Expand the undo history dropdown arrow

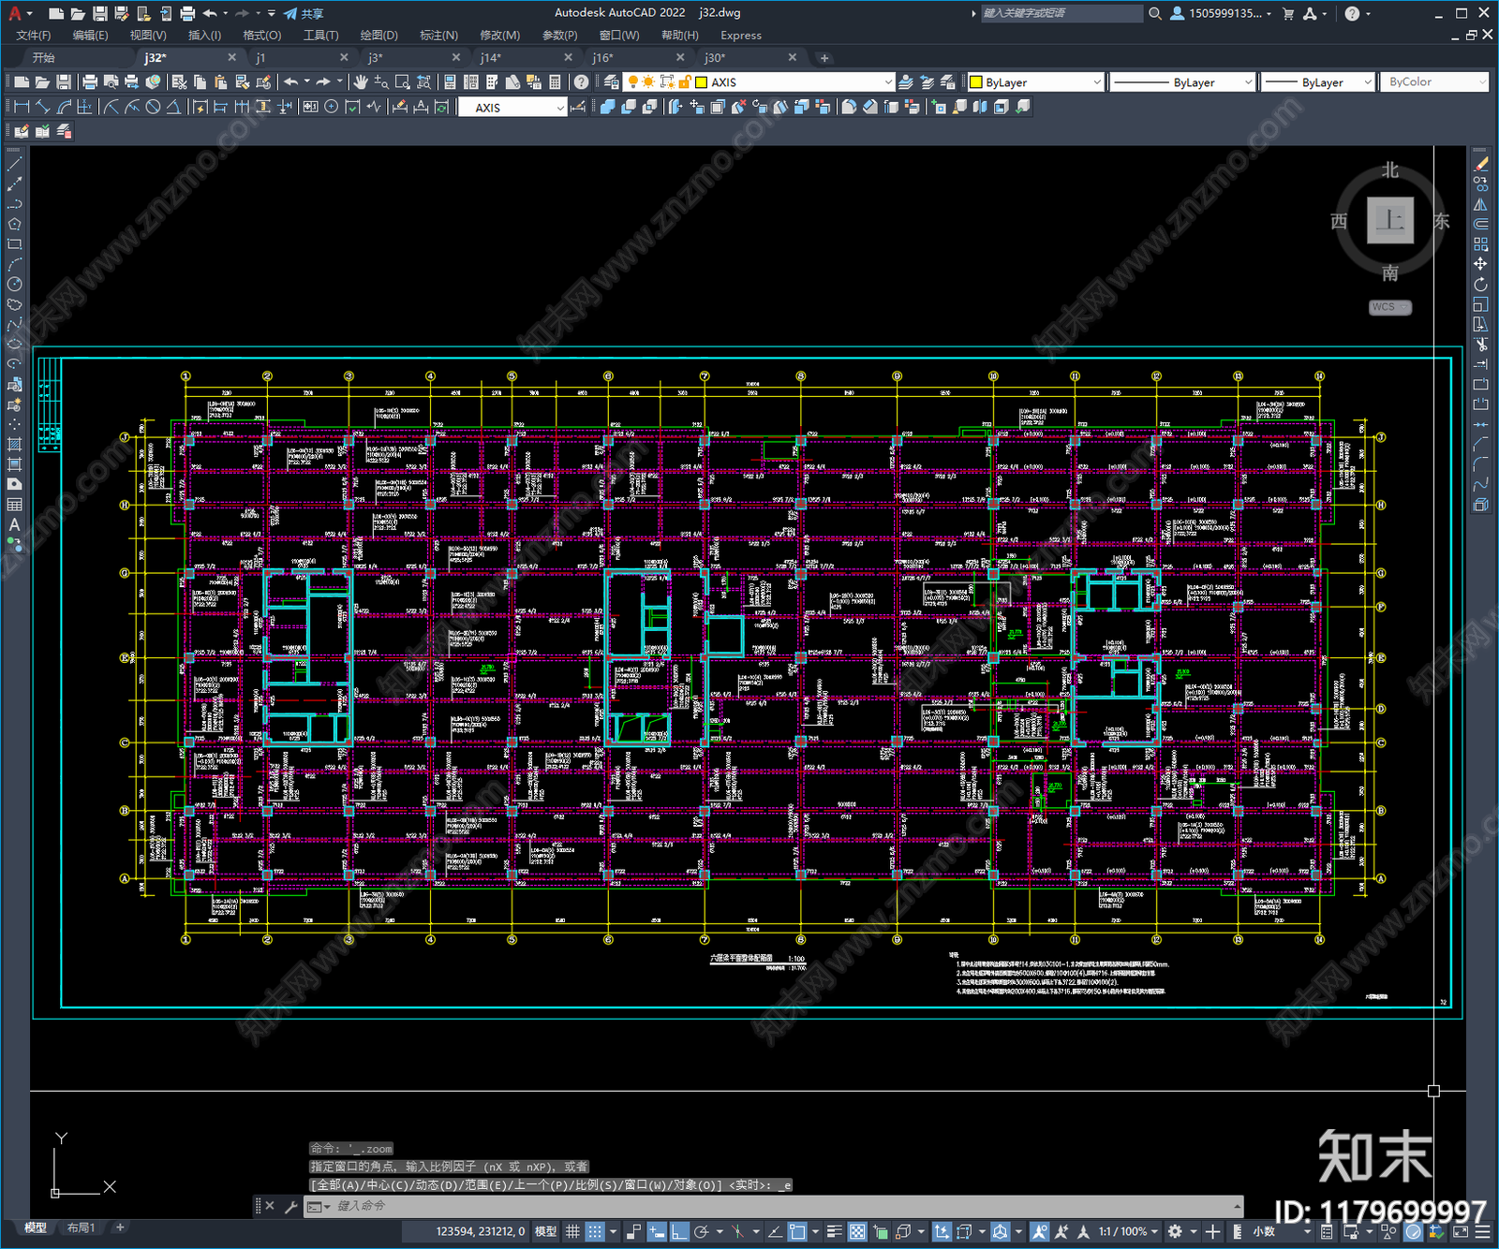[306, 82]
